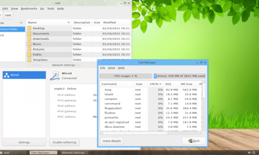The height and width of the screenshot is (155, 259).
Task: Open the Desktop folder icon in file manager
Action: [29, 28]
